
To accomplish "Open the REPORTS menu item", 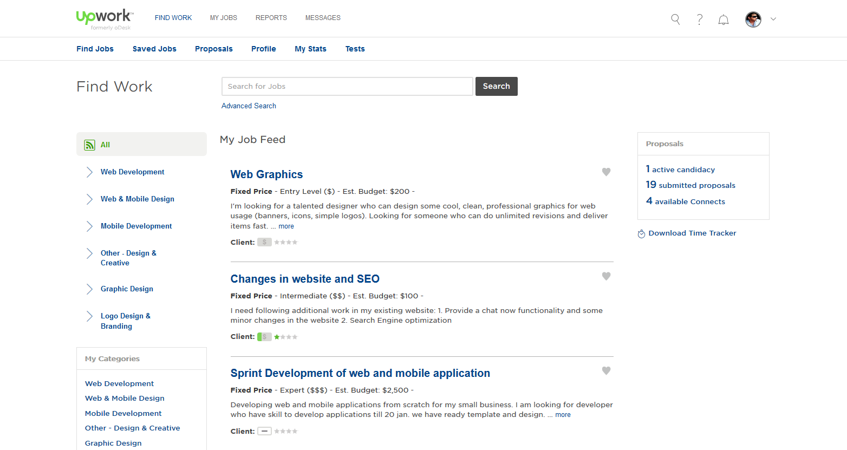I will click(271, 17).
